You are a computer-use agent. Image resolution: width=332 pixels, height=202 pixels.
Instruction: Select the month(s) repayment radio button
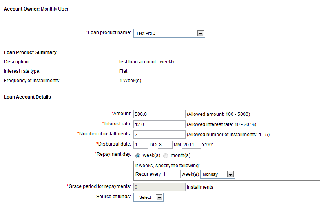[166, 155]
